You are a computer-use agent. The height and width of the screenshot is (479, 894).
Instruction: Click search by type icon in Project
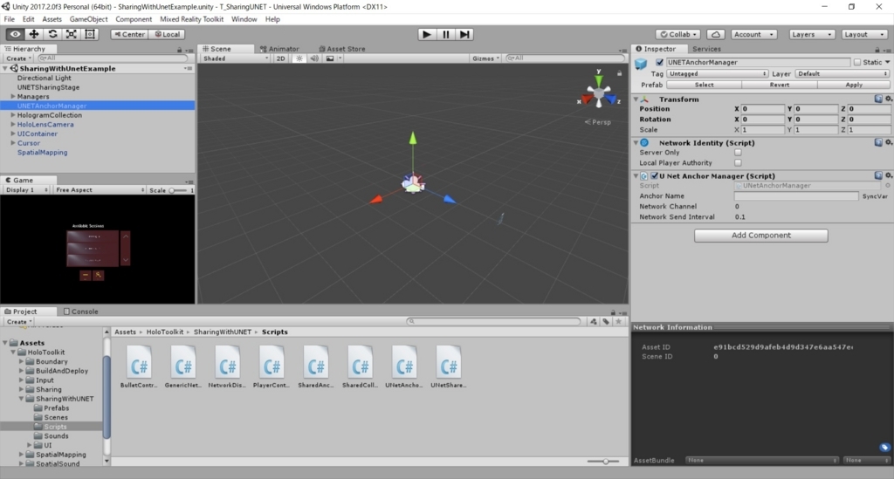[x=594, y=321]
